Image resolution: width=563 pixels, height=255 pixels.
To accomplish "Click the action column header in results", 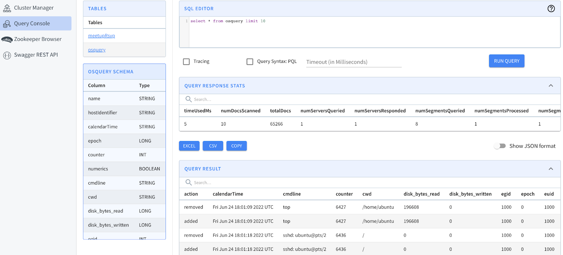I will [191, 194].
